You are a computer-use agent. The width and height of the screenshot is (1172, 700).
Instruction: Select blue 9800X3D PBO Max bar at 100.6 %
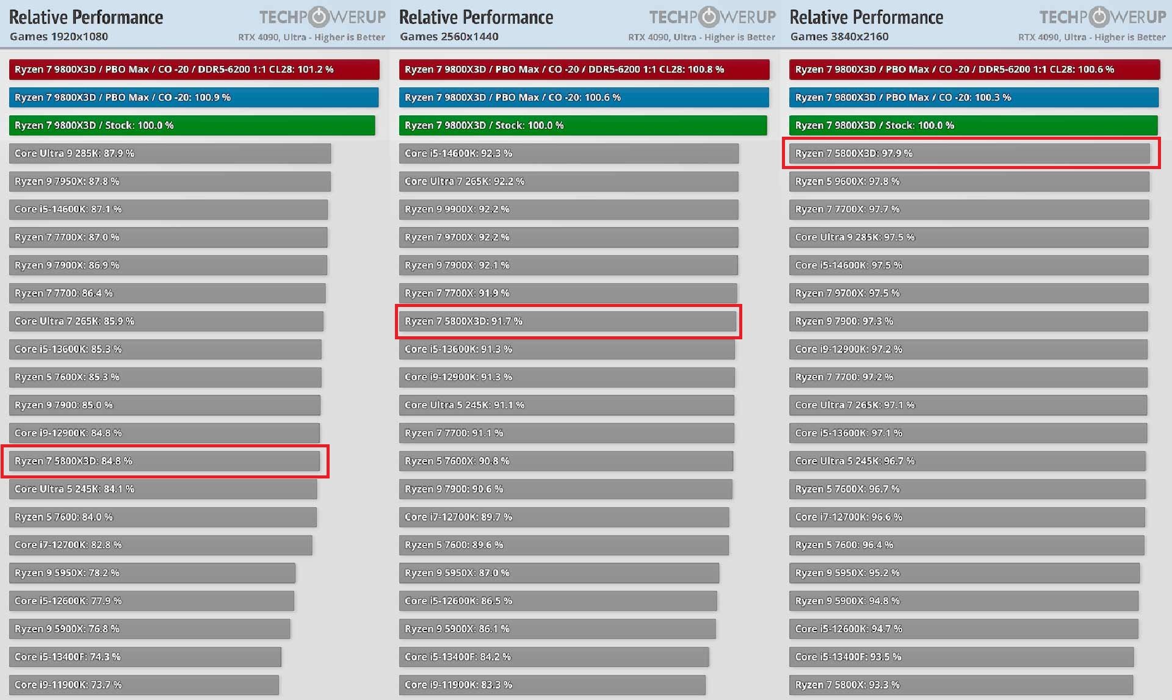[x=584, y=98]
